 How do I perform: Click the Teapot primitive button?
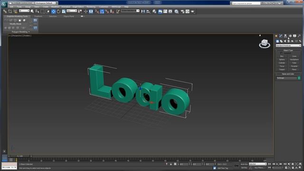282,69
